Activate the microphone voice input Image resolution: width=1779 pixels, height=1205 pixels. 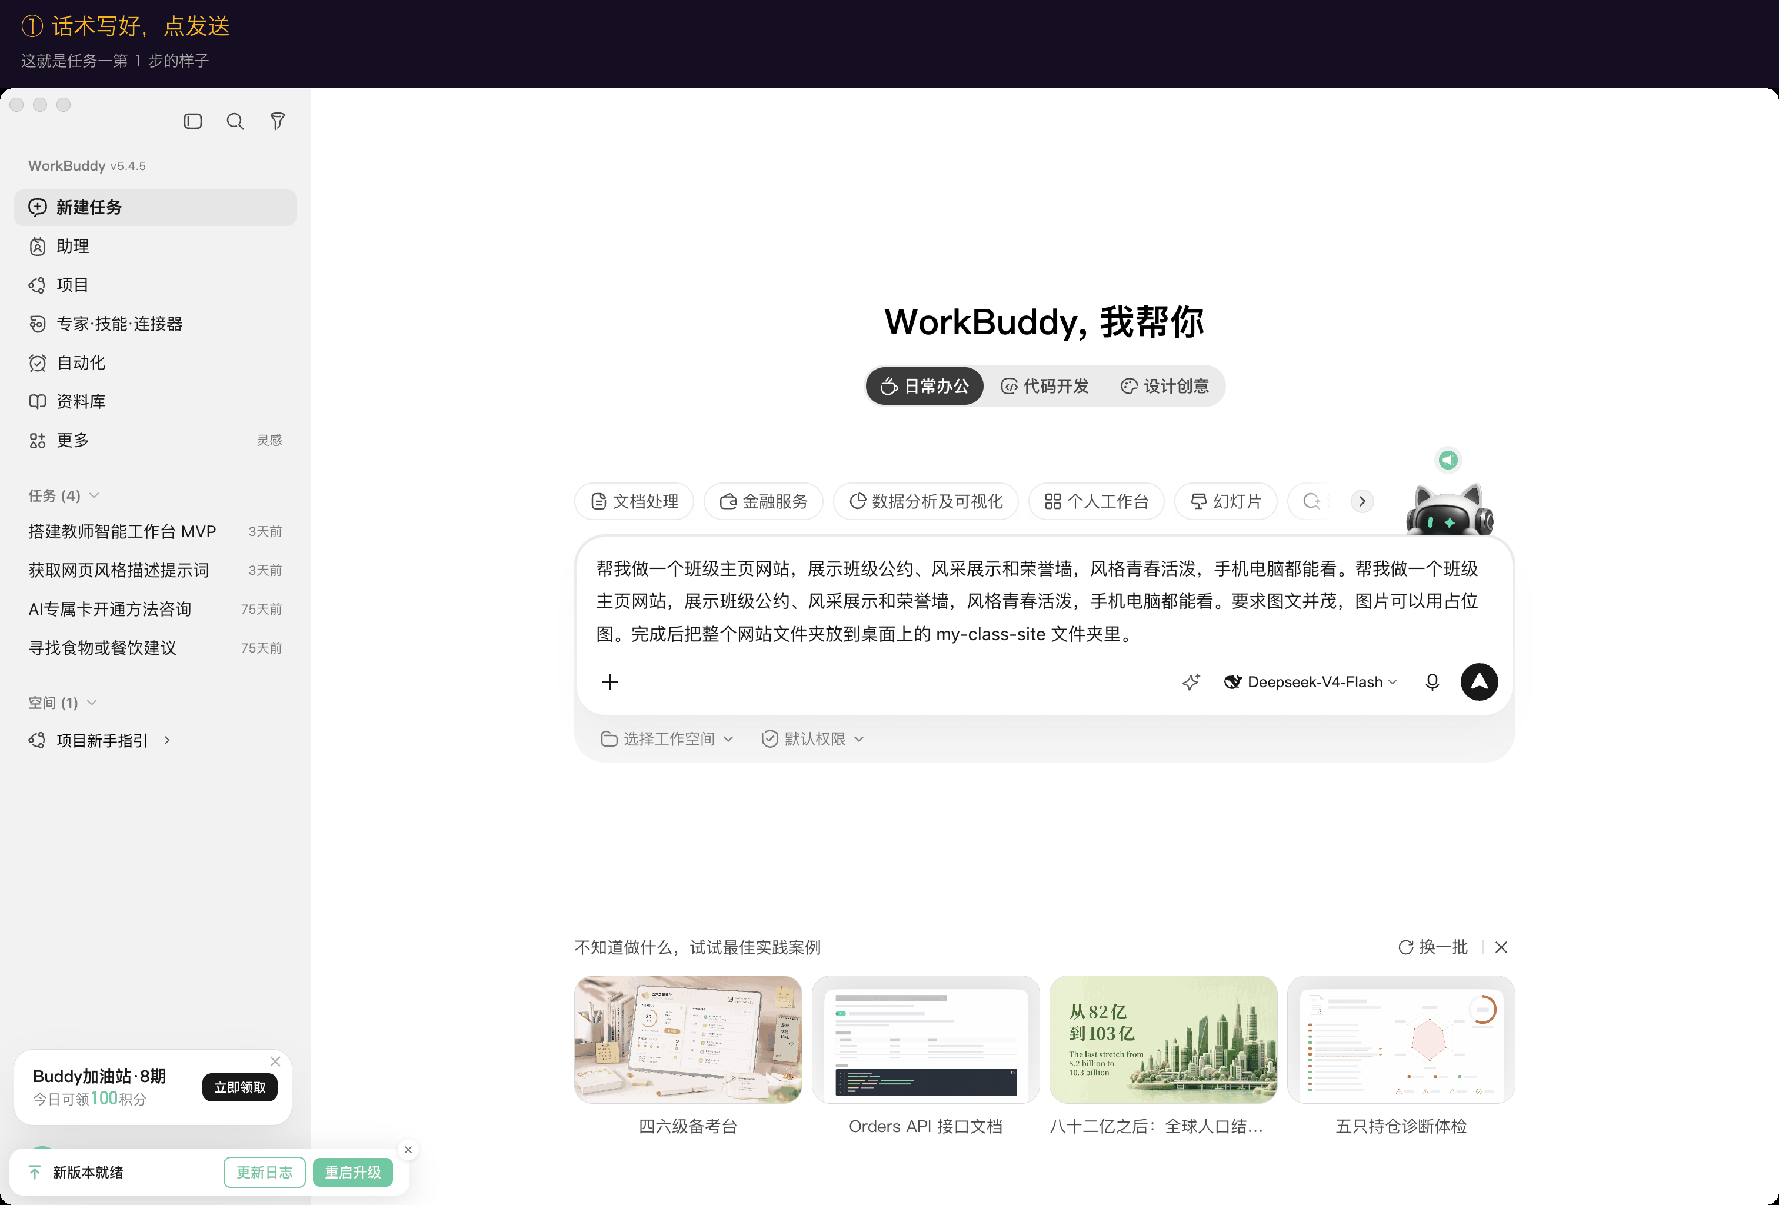(x=1431, y=681)
